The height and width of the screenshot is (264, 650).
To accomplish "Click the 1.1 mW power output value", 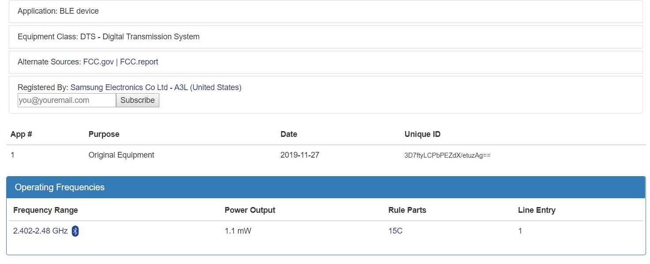I will point(238,231).
